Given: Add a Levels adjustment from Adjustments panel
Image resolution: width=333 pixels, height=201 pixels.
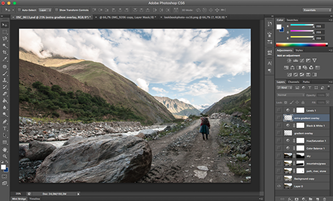Looking at the screenshot, I should [x=296, y=60].
